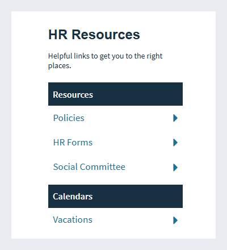The image size is (227, 250).
Task: Click the gray page background outside the card
Action: [x=6, y=125]
